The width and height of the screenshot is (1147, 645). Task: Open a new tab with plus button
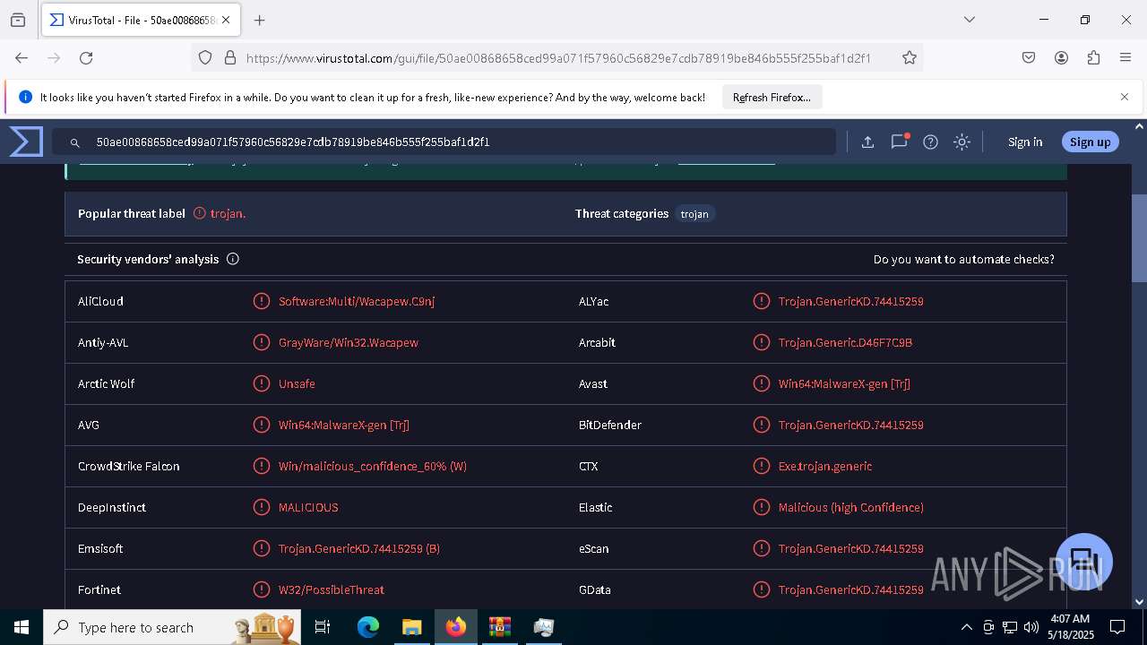(259, 20)
